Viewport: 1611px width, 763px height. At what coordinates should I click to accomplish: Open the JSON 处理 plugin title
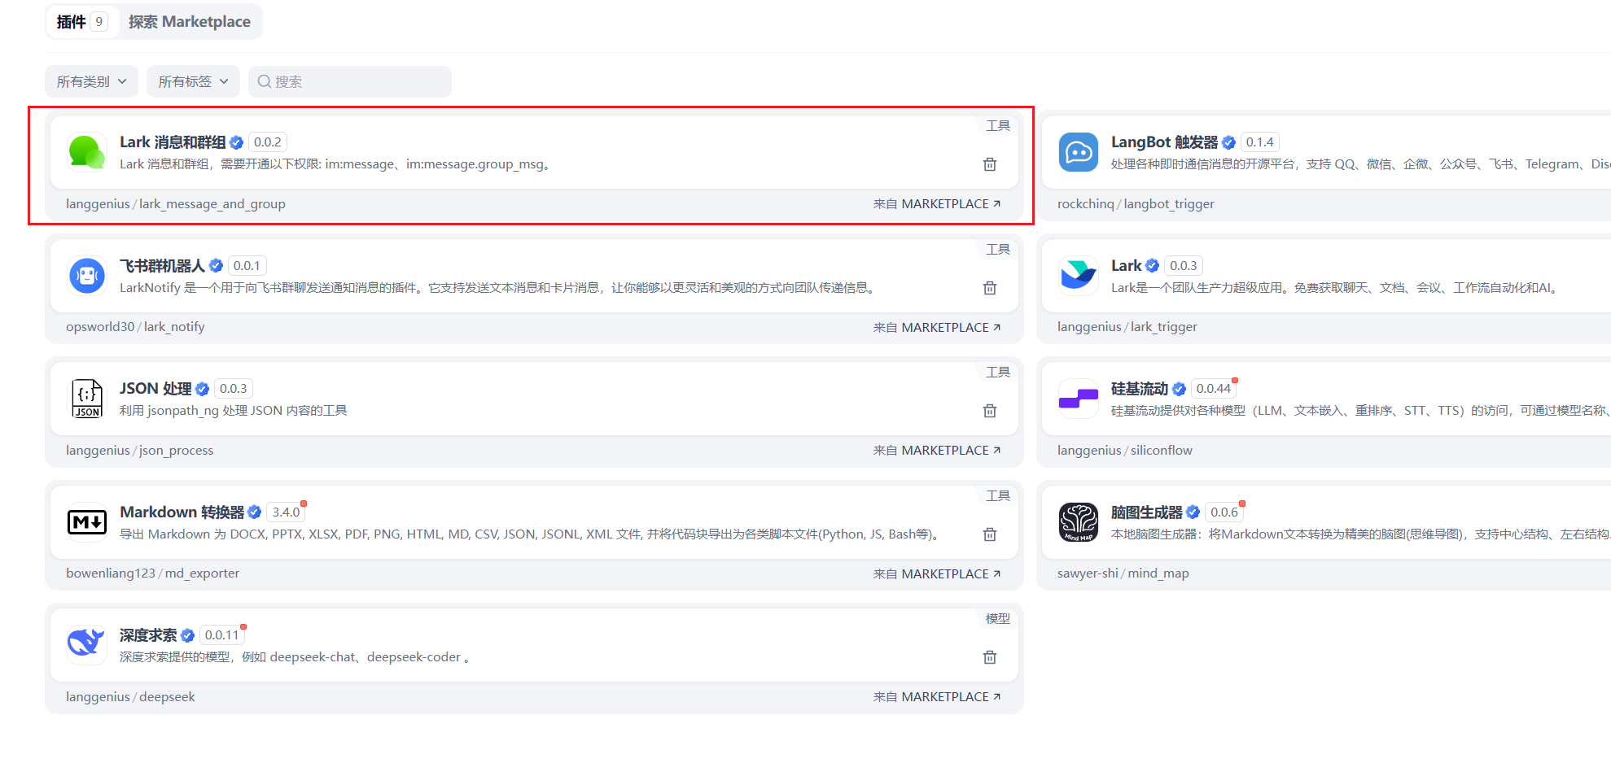pos(155,389)
